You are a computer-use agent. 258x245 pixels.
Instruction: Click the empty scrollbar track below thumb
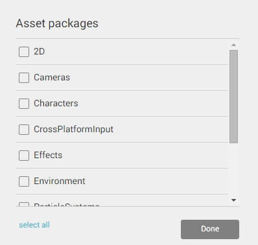(233, 170)
